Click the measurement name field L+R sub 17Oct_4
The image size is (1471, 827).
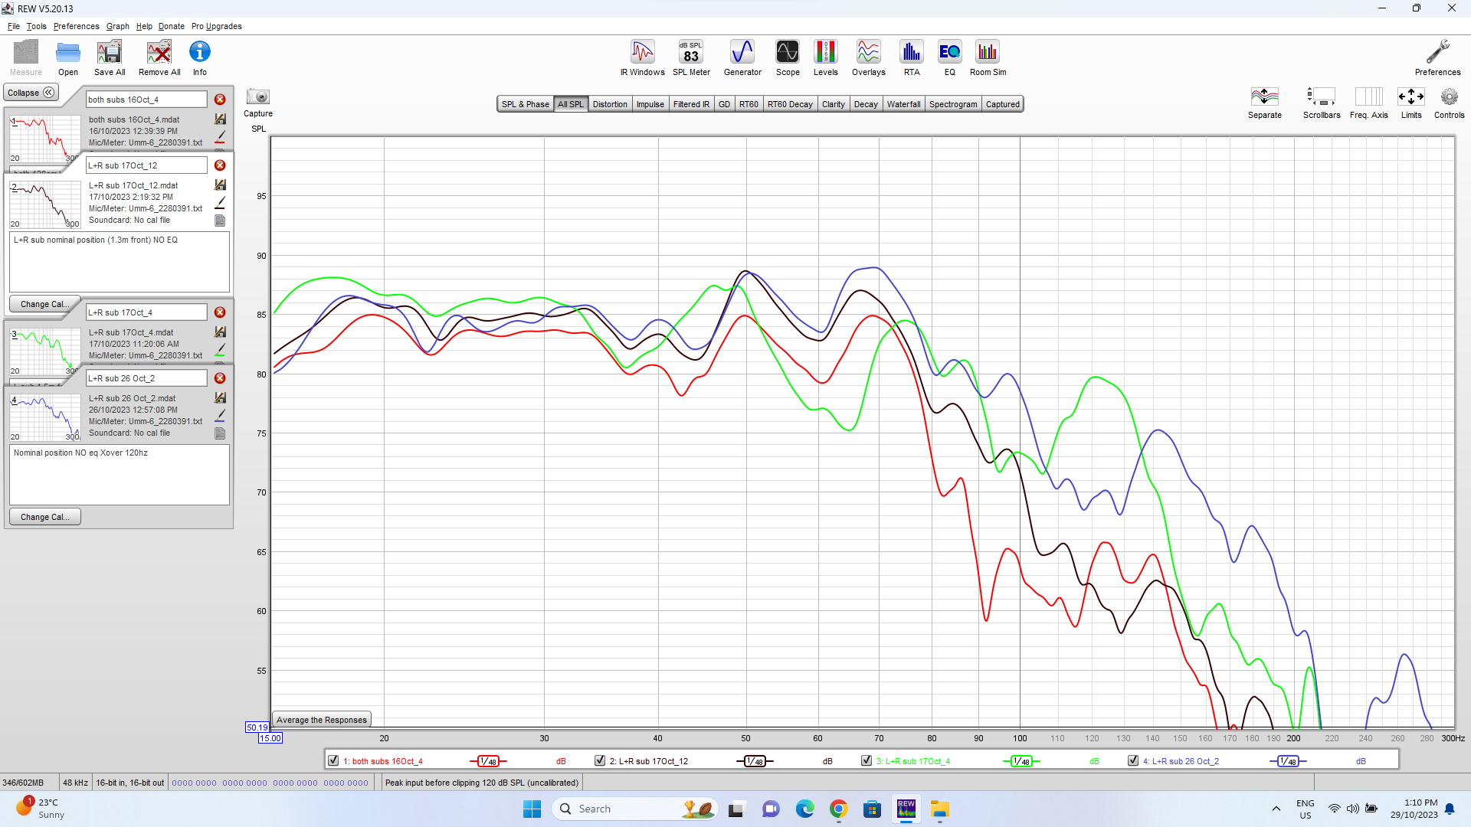tap(146, 312)
